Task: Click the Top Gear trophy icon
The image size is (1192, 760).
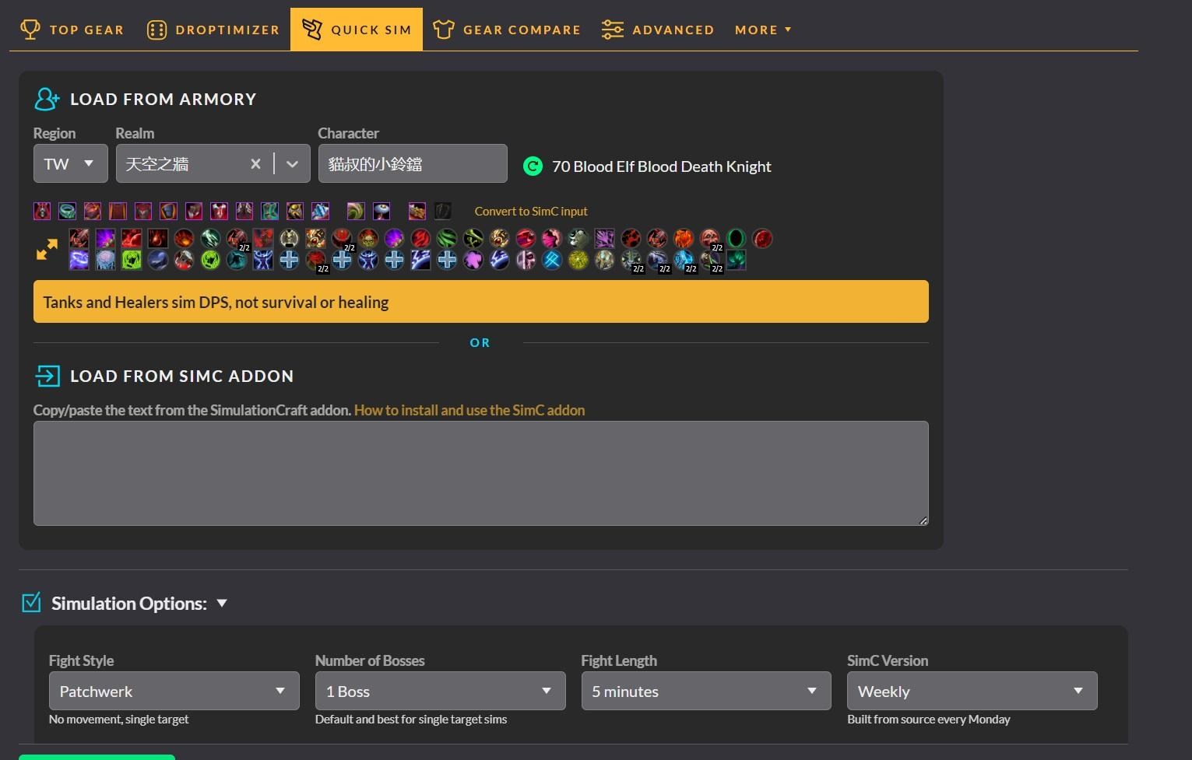Action: click(30, 30)
